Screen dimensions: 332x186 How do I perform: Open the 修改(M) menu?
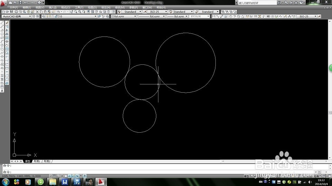[x=120, y=7]
